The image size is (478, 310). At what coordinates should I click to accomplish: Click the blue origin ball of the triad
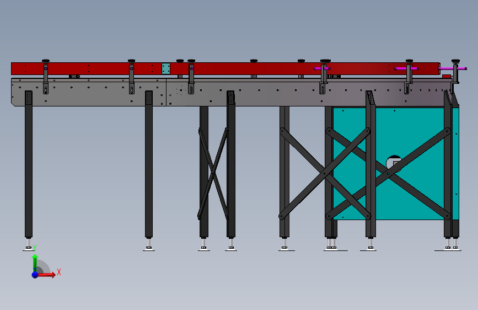click(35, 275)
